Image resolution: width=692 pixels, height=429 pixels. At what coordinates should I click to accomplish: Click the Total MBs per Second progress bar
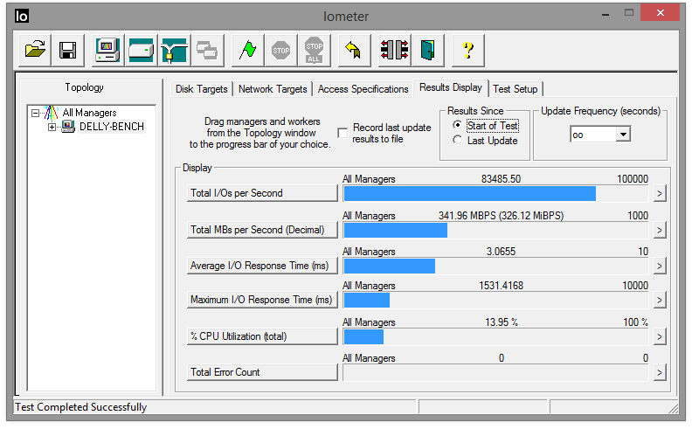495,230
